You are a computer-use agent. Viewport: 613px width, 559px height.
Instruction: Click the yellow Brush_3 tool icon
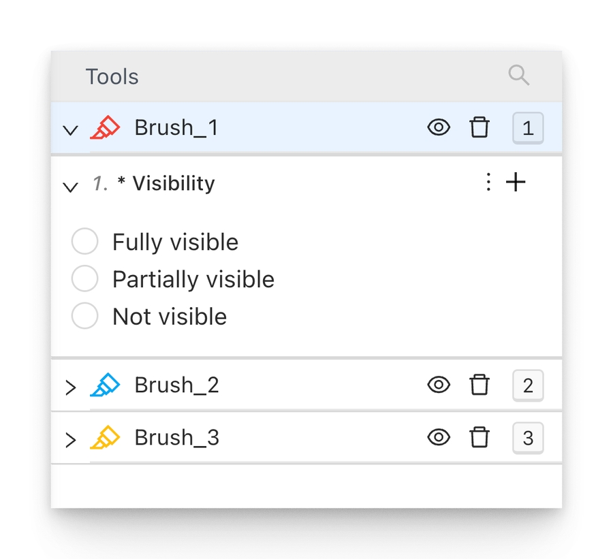tap(105, 438)
